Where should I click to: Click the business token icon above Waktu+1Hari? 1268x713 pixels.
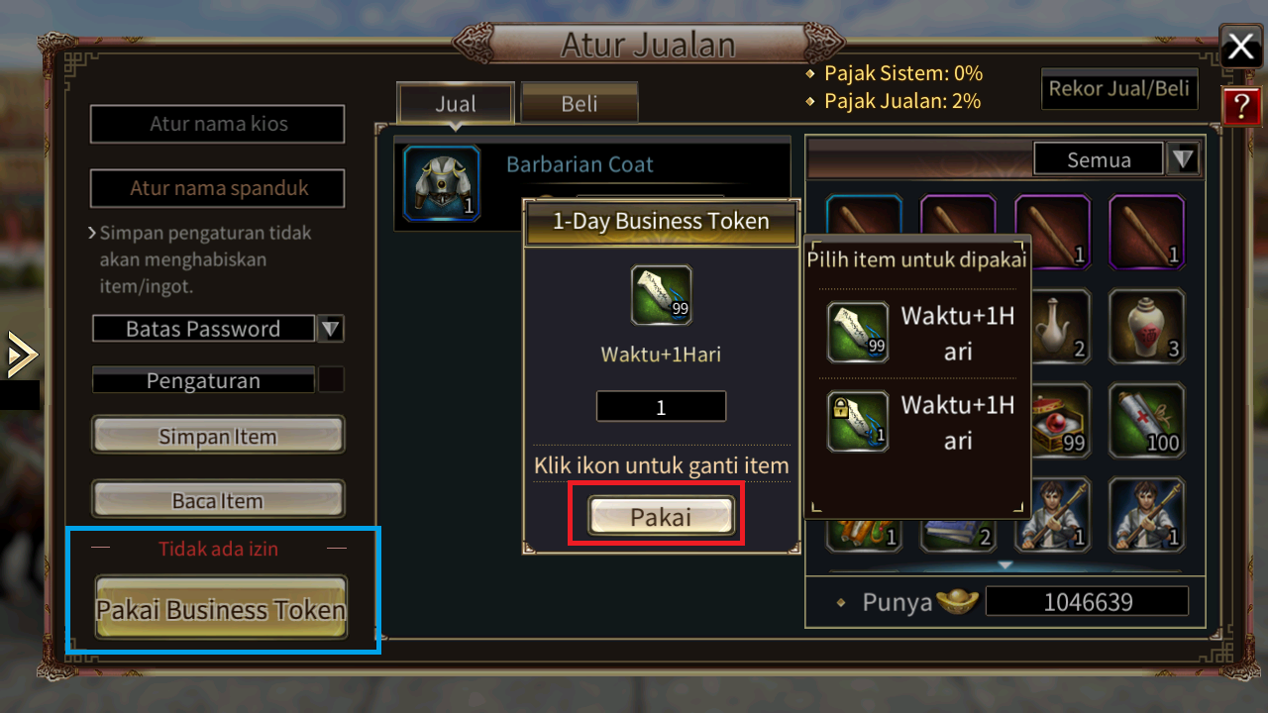tap(661, 295)
